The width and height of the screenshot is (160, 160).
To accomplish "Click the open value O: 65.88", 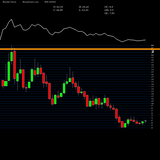I will [x=58, y=7].
